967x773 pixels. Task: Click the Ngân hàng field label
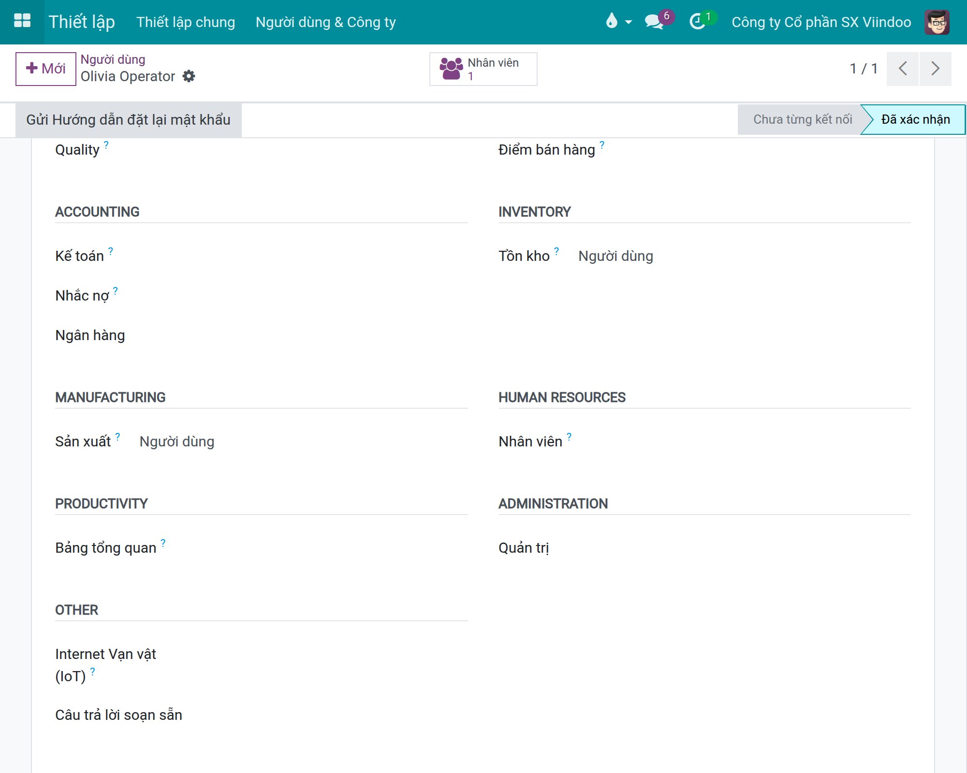90,335
